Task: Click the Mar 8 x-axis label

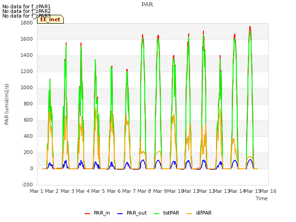Action: pyautogui.click(x=144, y=191)
